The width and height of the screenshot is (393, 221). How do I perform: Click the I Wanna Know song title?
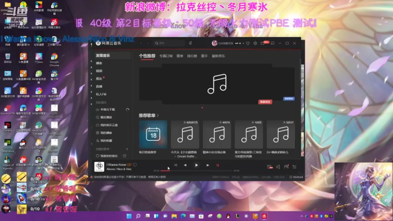[x=116, y=165]
